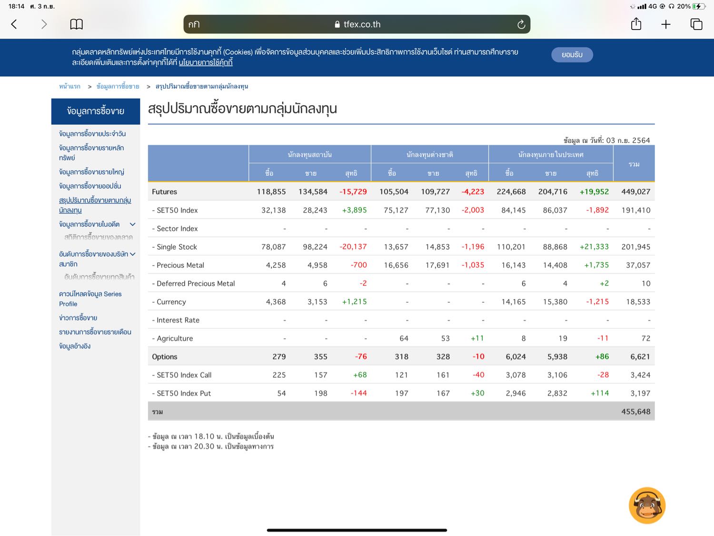
Task: Click the Single Stock row label
Action: 174,247
